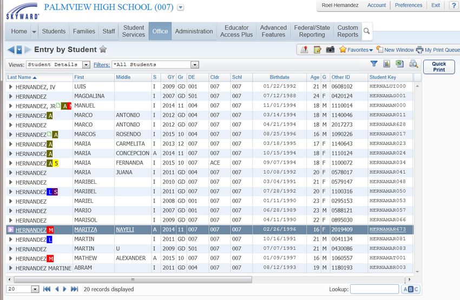Screen dimensions: 460x300
Task: Open the Favorites menu
Action: pos(356,50)
